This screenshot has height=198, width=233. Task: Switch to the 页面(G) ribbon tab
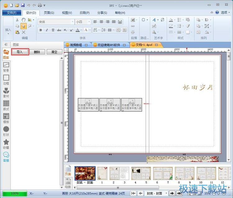(49, 13)
